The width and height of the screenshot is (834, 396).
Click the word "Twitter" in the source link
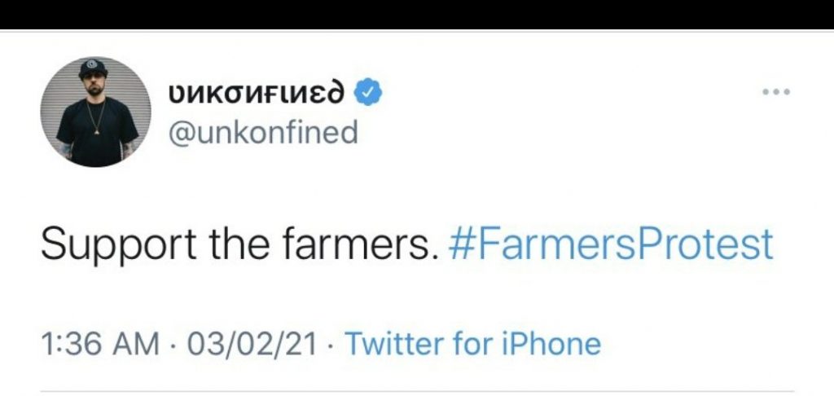tap(397, 343)
